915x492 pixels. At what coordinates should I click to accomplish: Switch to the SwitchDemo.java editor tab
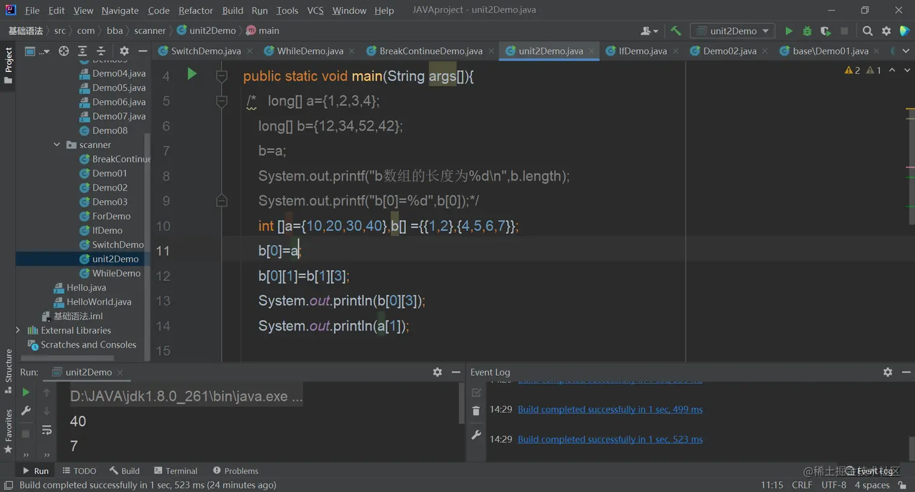coord(205,51)
